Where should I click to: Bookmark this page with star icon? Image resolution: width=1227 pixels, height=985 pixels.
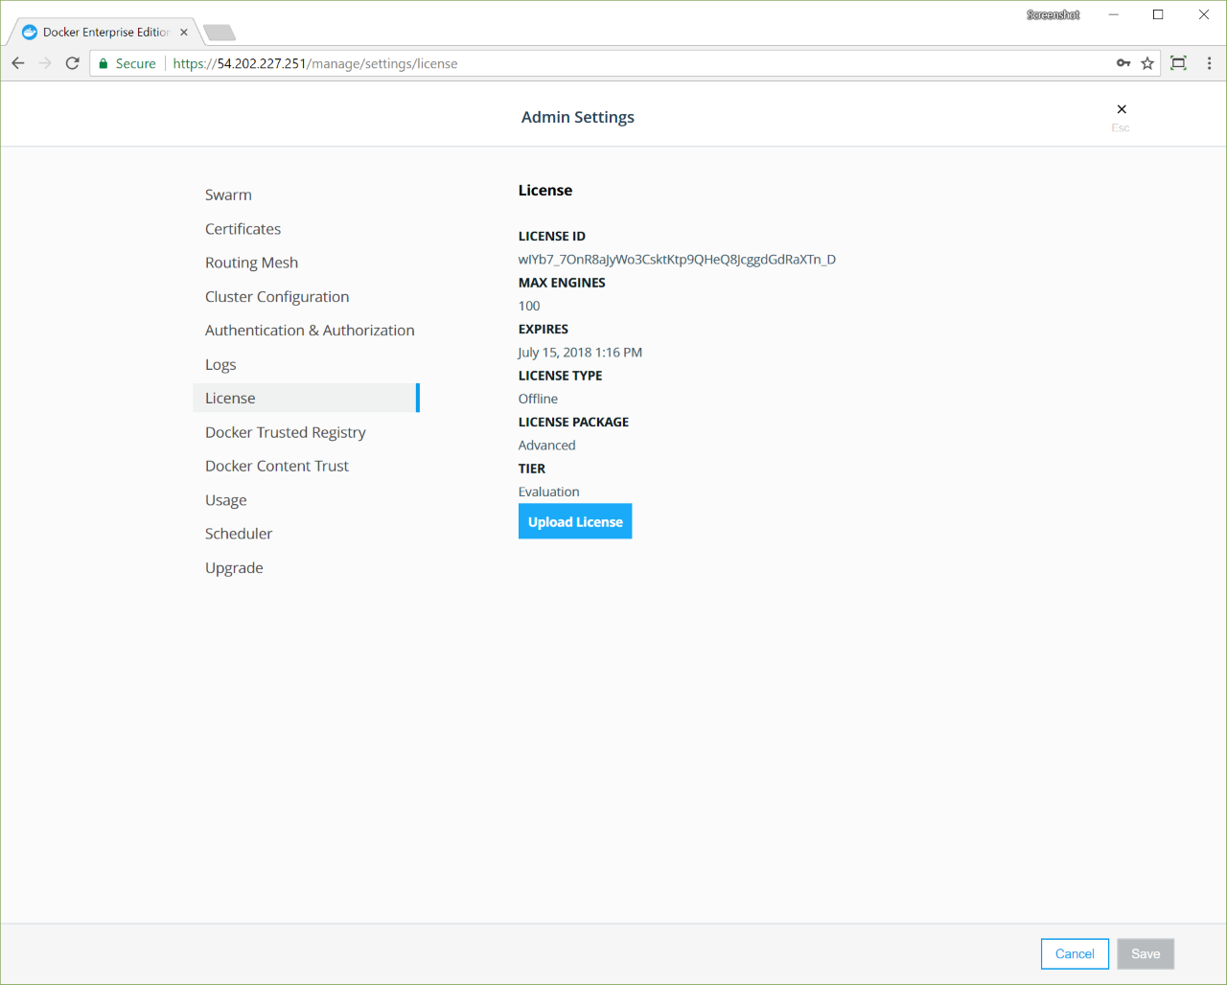pyautogui.click(x=1147, y=63)
